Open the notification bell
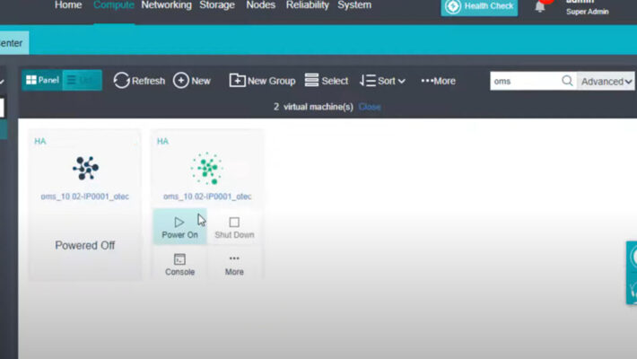The image size is (637, 359). coord(539,6)
